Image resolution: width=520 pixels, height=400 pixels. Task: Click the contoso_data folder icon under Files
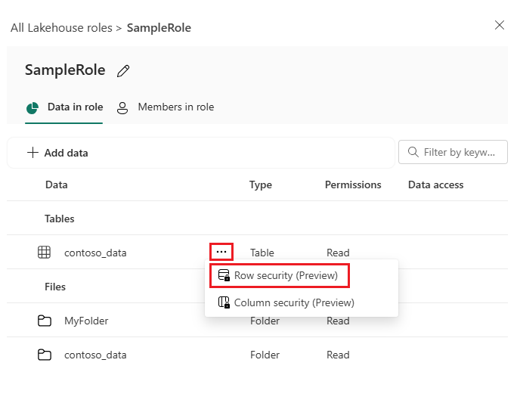[x=45, y=355]
